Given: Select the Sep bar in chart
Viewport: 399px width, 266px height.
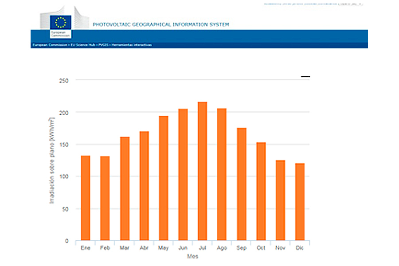Looking at the screenshot, I should [242, 184].
